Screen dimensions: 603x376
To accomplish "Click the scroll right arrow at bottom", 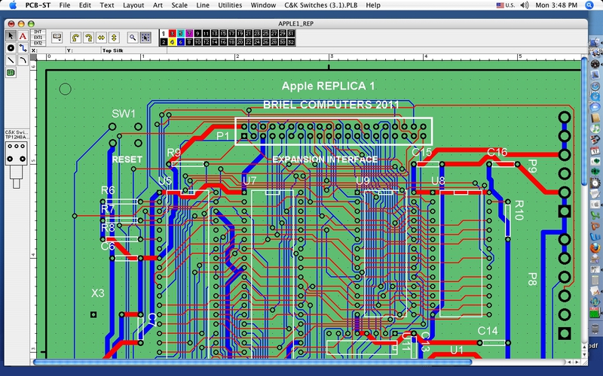I will click(x=577, y=362).
